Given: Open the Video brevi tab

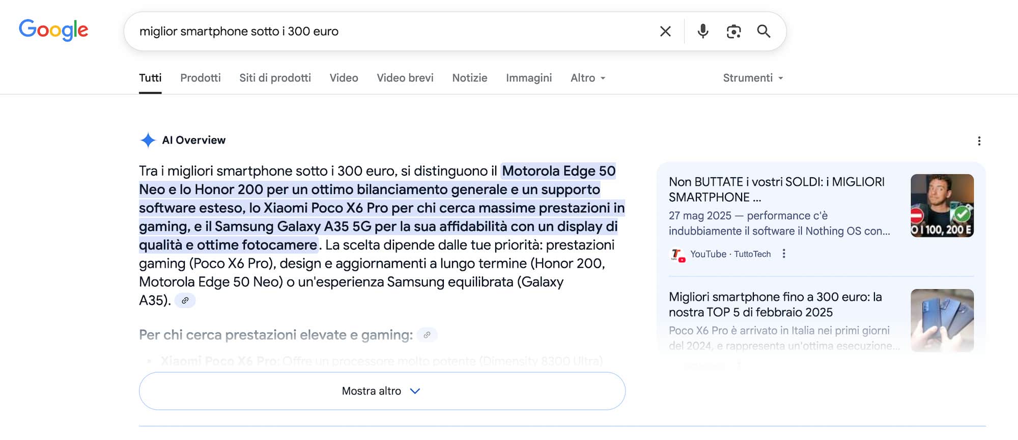Looking at the screenshot, I should pyautogui.click(x=405, y=78).
